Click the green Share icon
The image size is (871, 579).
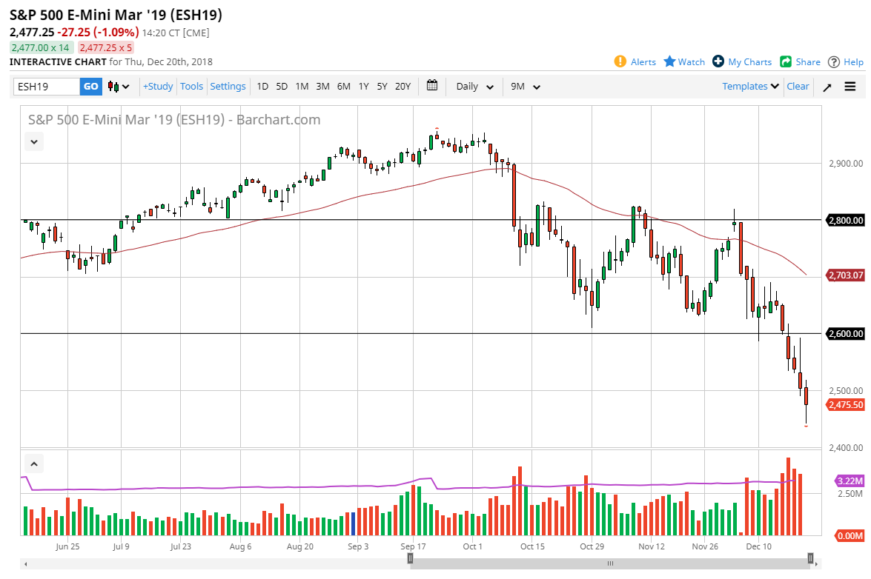click(x=786, y=61)
